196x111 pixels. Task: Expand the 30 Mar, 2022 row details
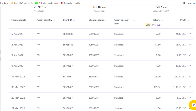click(x=190, y=87)
